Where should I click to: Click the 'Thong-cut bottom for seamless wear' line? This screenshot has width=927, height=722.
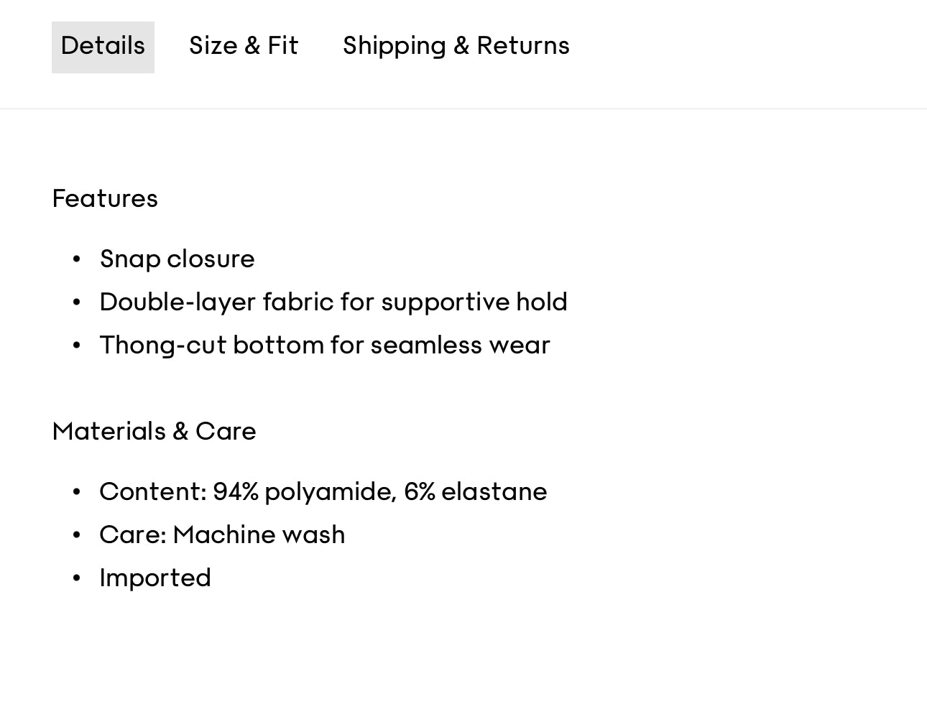[x=325, y=346]
